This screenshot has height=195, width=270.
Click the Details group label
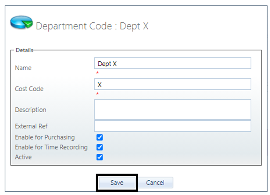pos(24,50)
